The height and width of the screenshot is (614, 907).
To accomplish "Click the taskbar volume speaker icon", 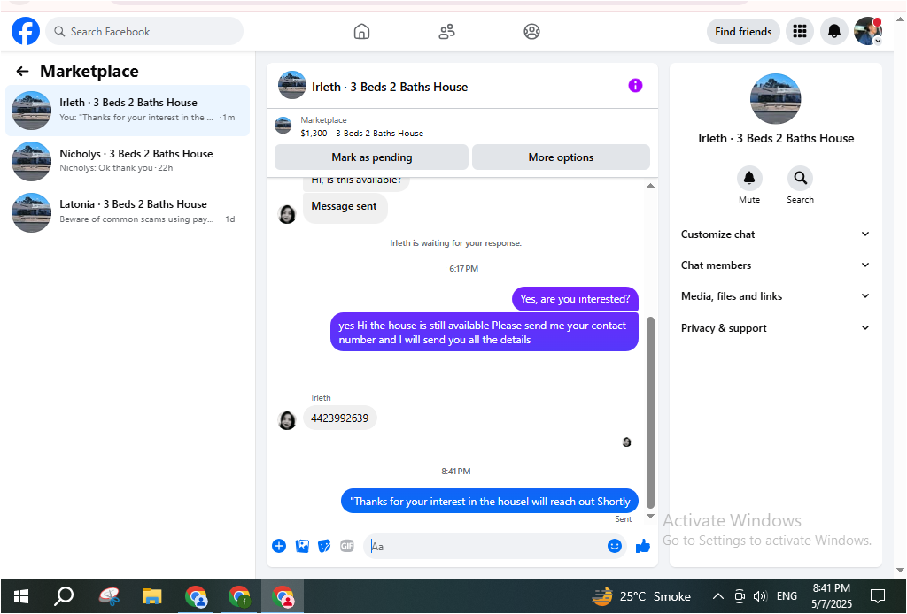I will (760, 596).
